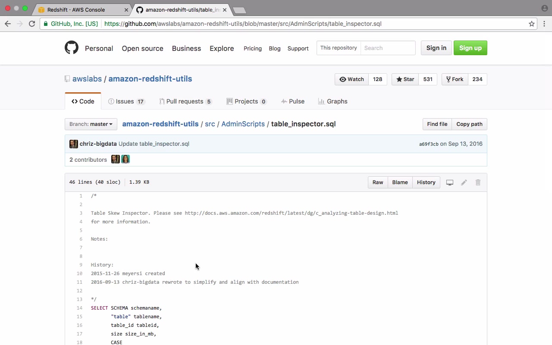
Task: Click the Star button
Action: pos(405,79)
